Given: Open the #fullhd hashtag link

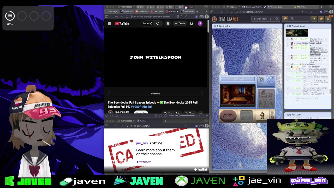Looking at the screenshot, I should coord(147,107).
